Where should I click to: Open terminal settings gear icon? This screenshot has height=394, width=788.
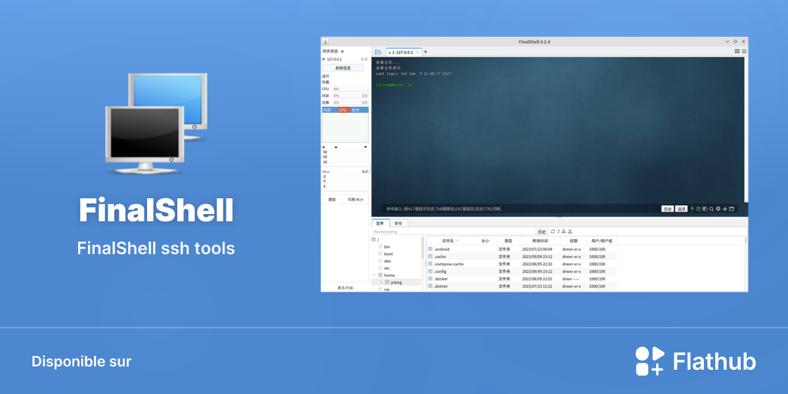pos(718,209)
